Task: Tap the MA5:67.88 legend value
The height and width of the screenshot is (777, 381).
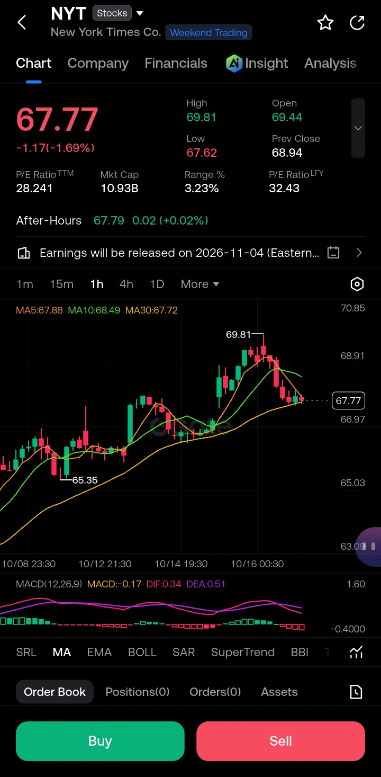Action: tap(40, 310)
